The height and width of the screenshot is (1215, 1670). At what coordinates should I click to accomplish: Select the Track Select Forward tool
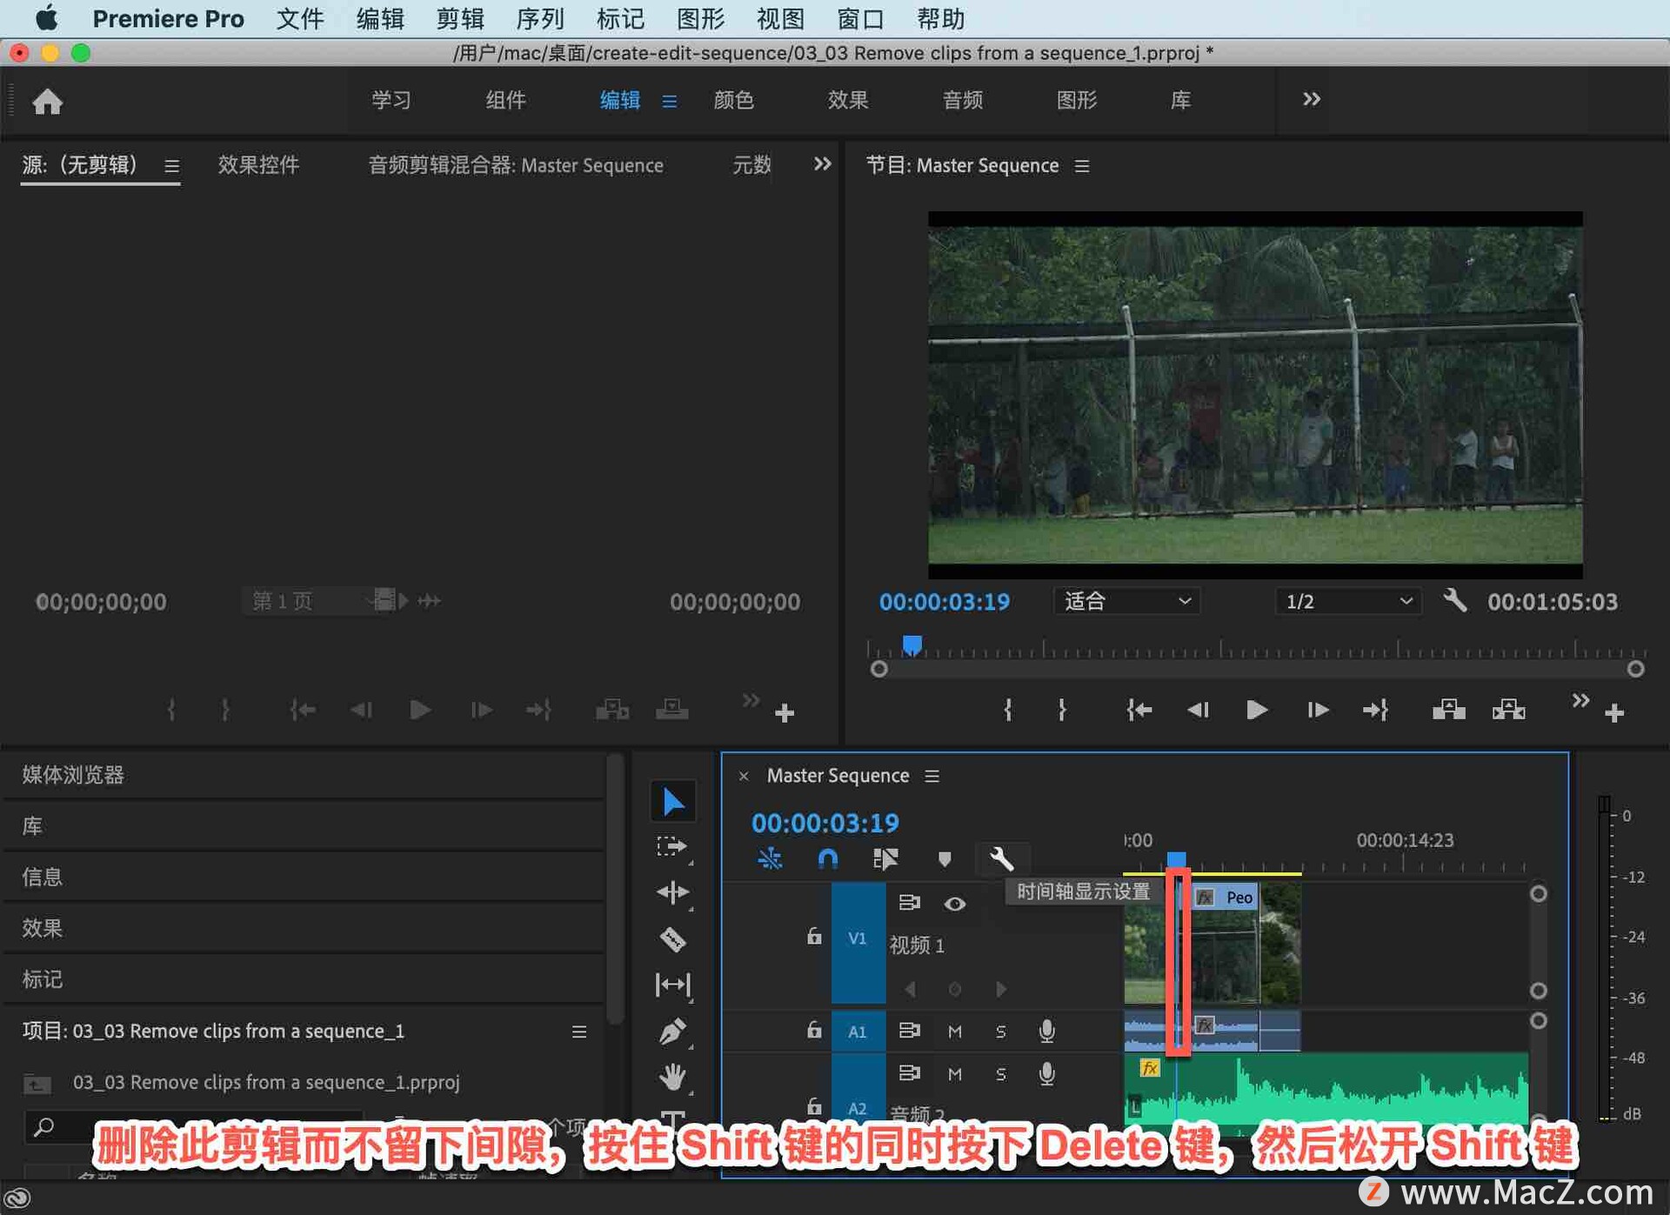(x=672, y=846)
